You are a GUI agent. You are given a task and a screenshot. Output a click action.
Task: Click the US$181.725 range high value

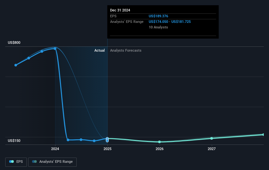181,22
